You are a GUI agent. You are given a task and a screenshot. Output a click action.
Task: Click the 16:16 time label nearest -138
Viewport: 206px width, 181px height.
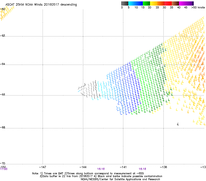(x=143, y=169)
